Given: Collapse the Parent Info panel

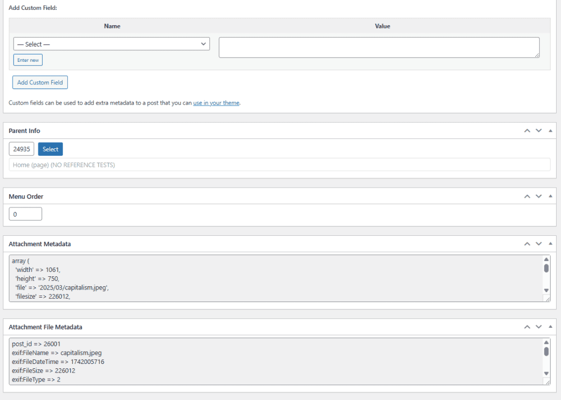Looking at the screenshot, I should coord(550,131).
